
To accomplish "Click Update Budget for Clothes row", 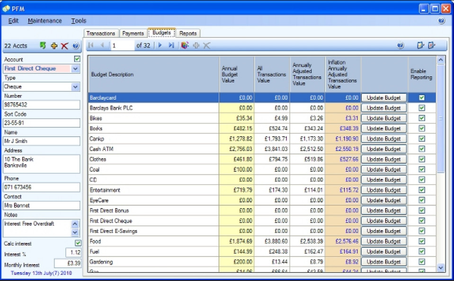I will click(383, 159).
